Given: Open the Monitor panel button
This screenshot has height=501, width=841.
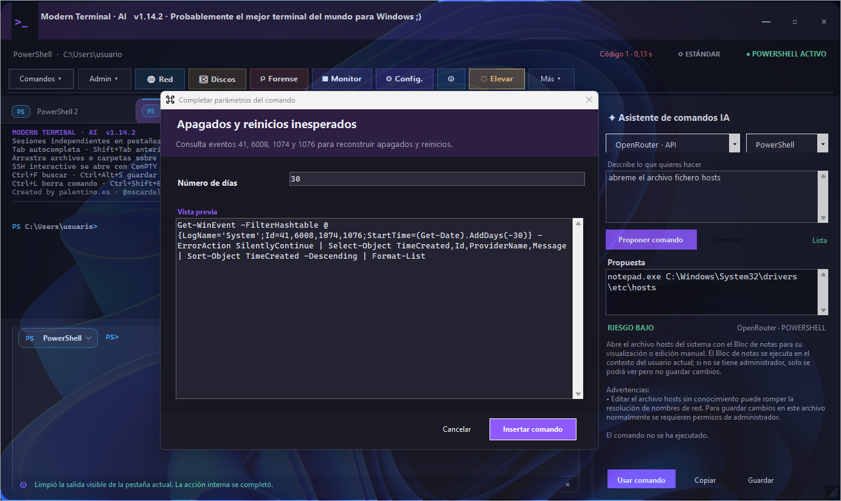Looking at the screenshot, I should tap(341, 79).
